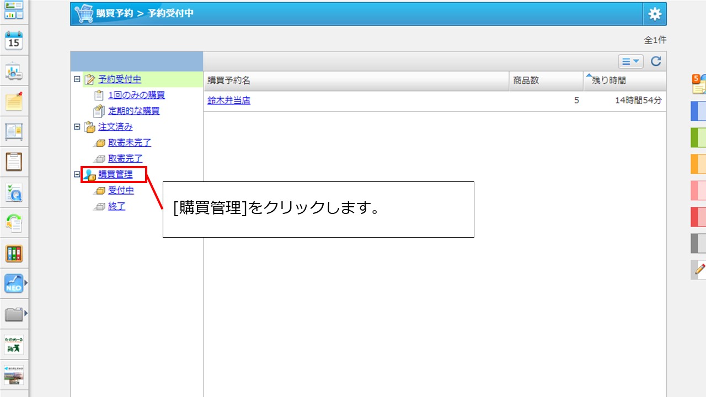The width and height of the screenshot is (706, 397).
Task: Click the 定期的な購買 stacked clipboards icon
Action: [x=99, y=111]
